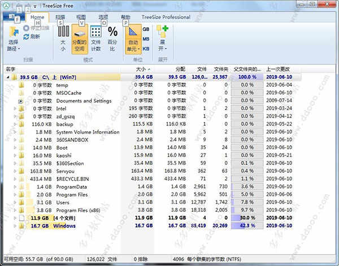Sort by 父文件夹的 percent column header
The image size is (339, 266).
click(247, 69)
